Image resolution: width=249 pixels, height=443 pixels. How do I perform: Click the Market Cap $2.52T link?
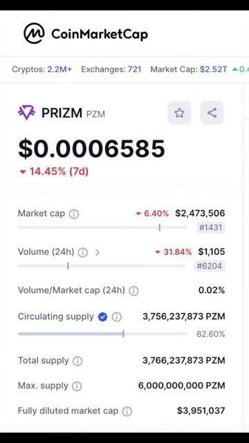pos(214,69)
